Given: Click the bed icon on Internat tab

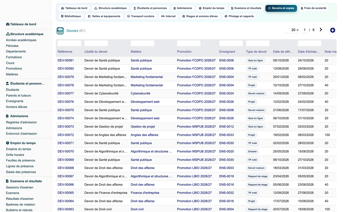Looking at the screenshot, I should click(163, 16).
